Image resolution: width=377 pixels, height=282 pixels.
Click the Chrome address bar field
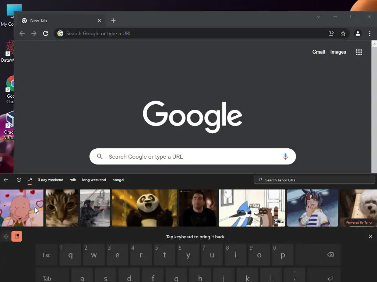(202, 33)
